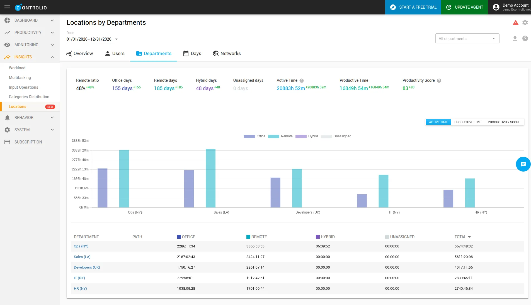Open Categories Distribution under Insights
531x305 pixels.
point(29,97)
